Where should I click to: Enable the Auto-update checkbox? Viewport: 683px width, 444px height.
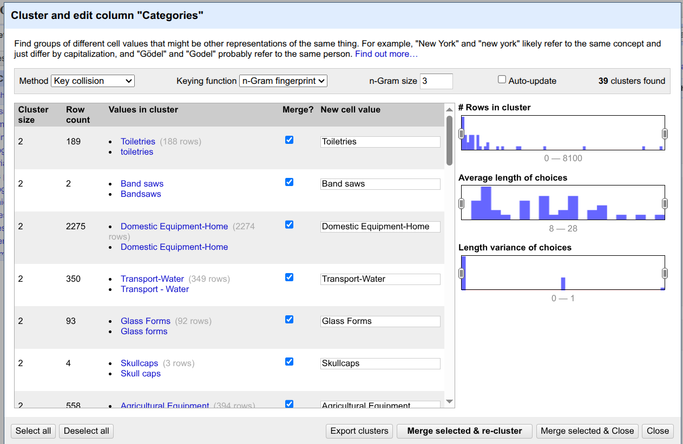(x=502, y=80)
